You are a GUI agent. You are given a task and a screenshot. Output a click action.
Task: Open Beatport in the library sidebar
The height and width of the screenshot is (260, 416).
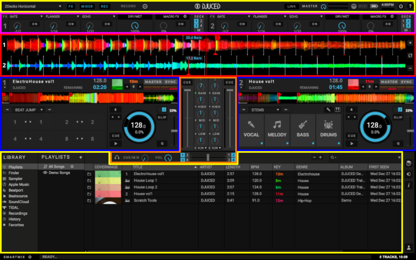(16, 190)
